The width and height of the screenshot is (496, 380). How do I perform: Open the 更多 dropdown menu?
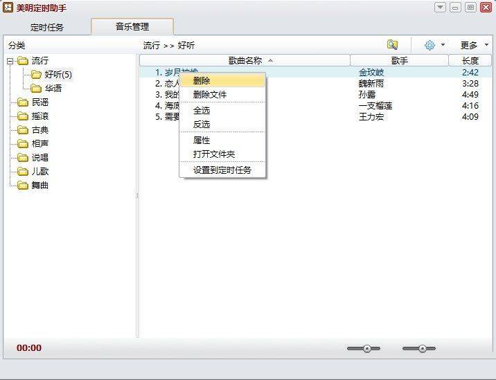pos(474,45)
